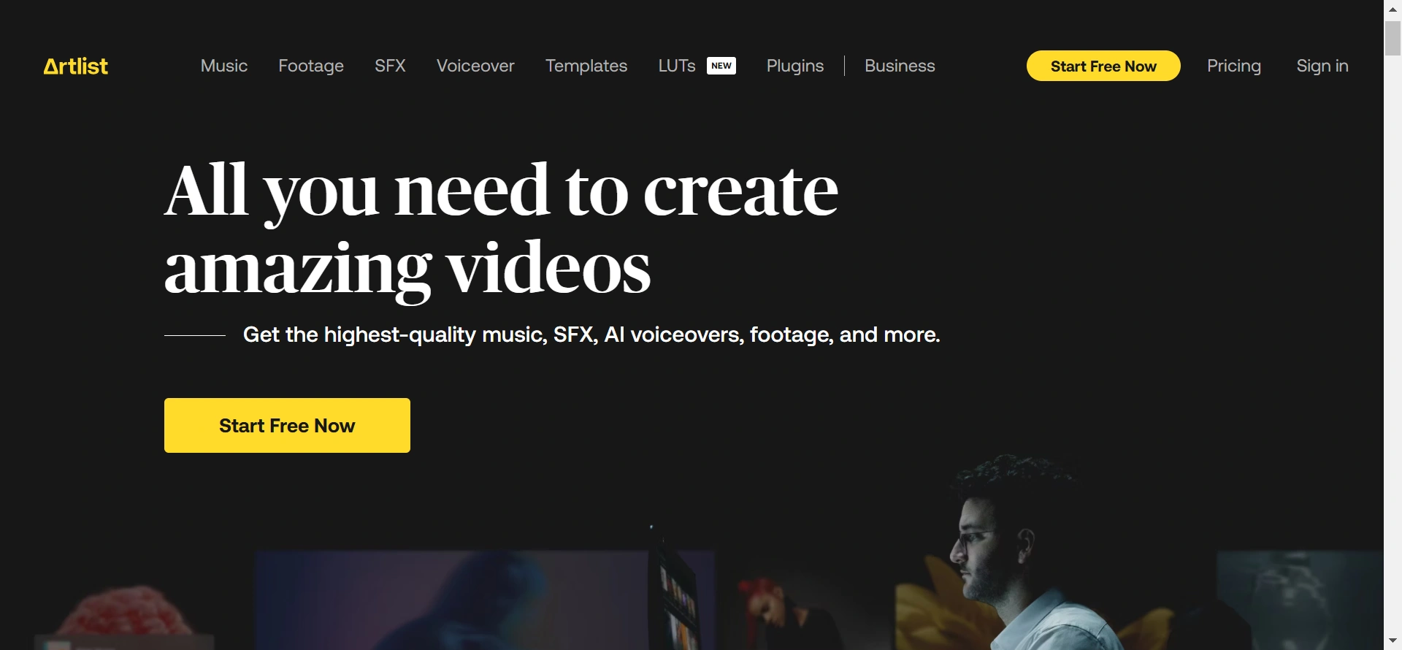
Task: Open the Plugins page
Action: 795,66
